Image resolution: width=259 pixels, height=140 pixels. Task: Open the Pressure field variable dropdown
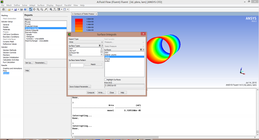tap(124, 42)
